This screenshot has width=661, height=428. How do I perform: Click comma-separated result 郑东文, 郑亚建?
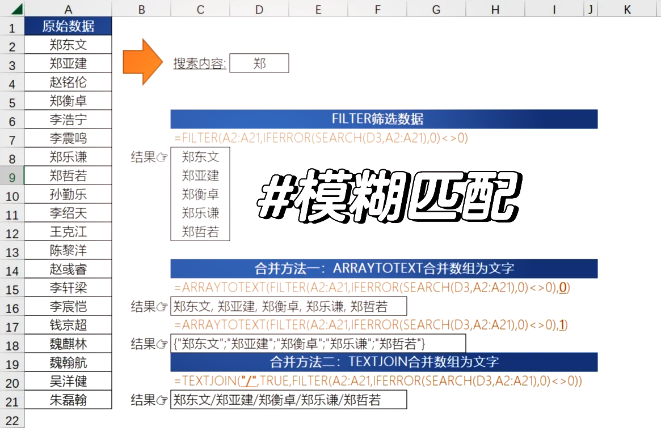(289, 306)
